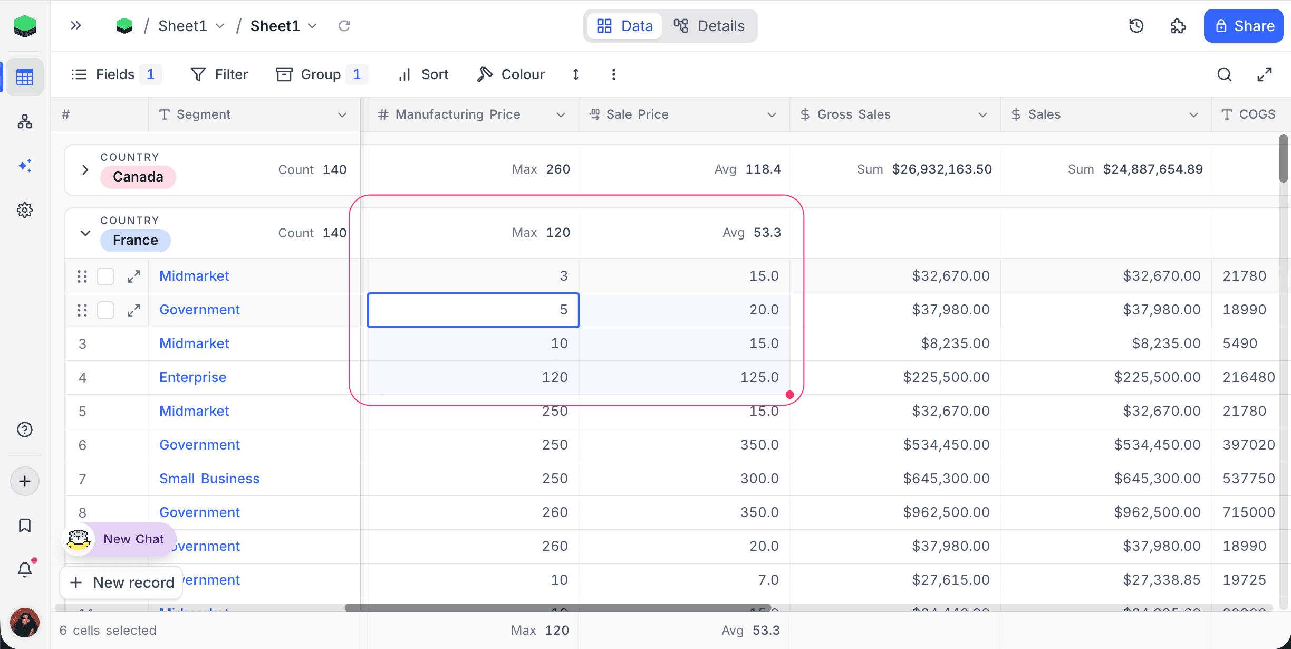
Task: Expand the Midmarket record in row 1
Action: click(x=134, y=276)
